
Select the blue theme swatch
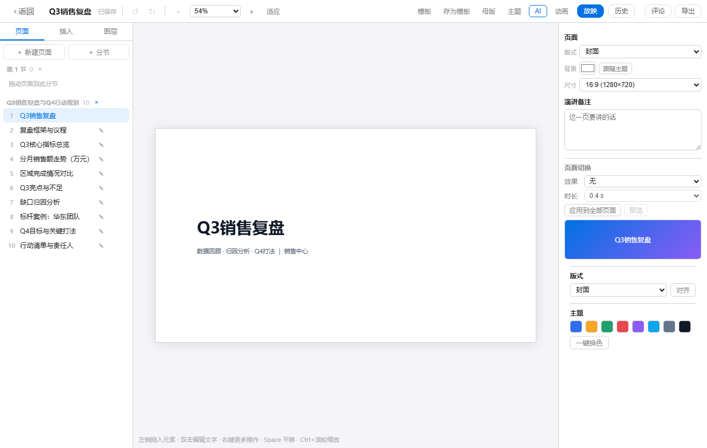tap(576, 327)
